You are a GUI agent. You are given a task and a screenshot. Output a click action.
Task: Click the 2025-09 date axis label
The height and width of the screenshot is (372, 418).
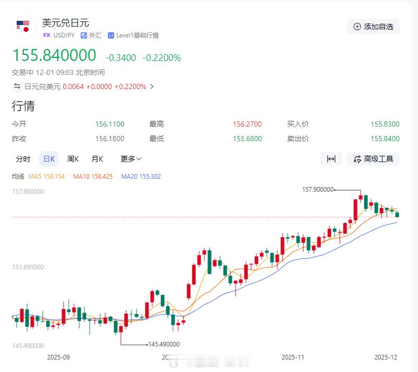point(58,357)
